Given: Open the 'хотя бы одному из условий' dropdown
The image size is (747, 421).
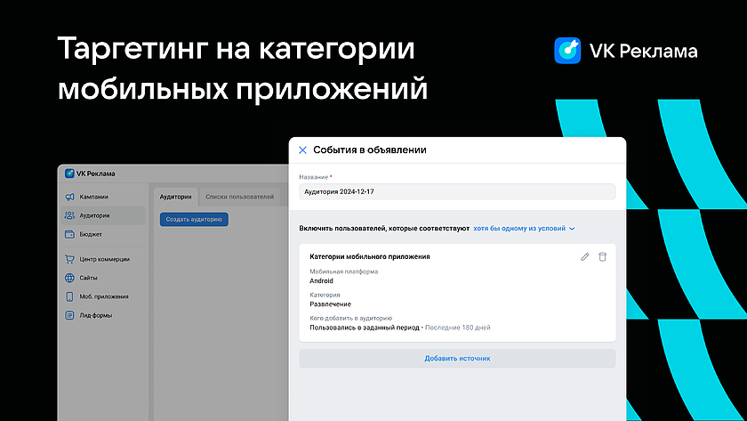Looking at the screenshot, I should [x=524, y=229].
